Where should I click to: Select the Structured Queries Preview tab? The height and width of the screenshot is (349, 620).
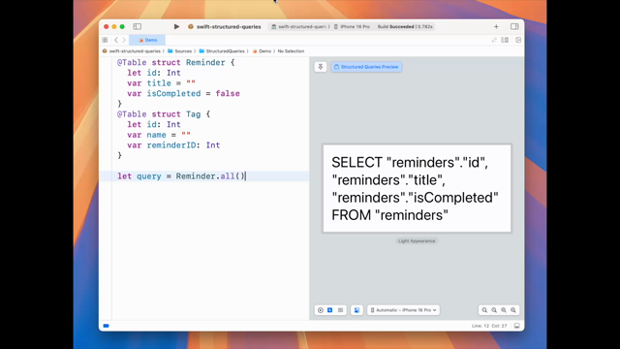pos(366,67)
